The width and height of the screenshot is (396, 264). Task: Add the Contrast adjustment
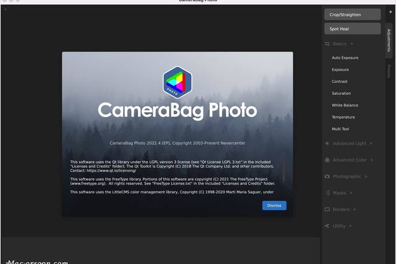tap(340, 81)
